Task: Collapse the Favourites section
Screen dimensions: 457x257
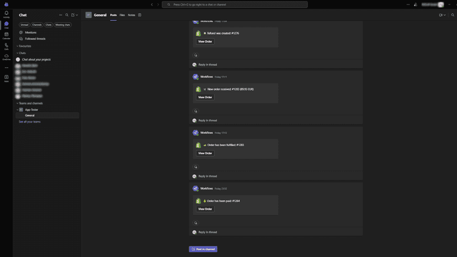Action: (x=18, y=46)
